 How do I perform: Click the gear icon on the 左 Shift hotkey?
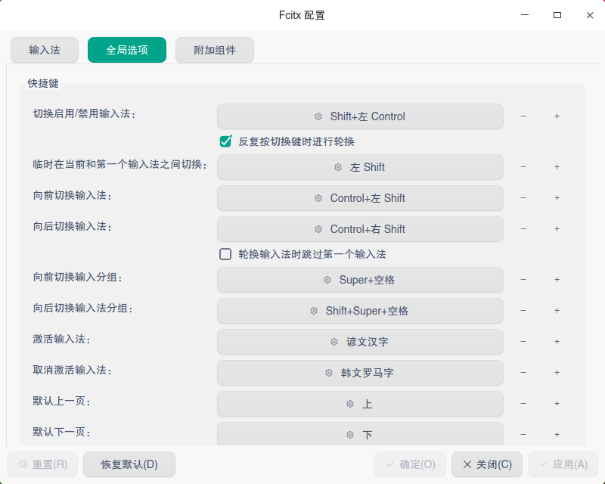coord(337,167)
